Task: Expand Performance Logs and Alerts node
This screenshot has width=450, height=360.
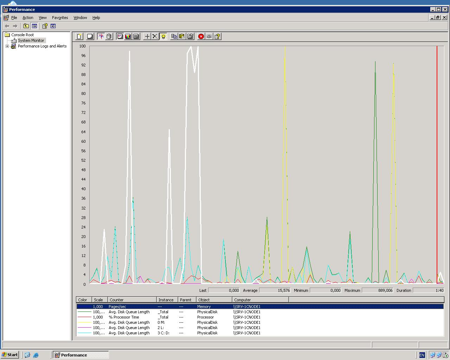Action: click(x=7, y=46)
